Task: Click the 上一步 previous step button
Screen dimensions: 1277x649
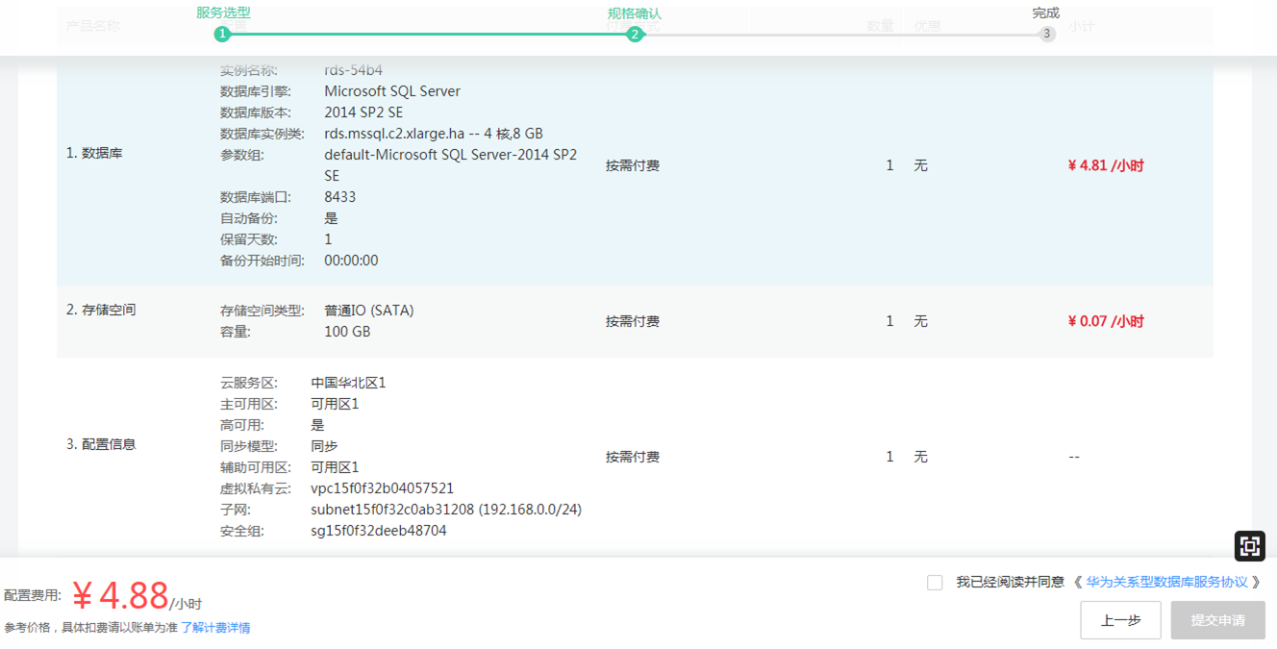Action: coord(1119,620)
